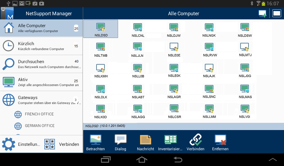
Task: Tap the Android back navigation arrow
Action: click(x=178, y=160)
